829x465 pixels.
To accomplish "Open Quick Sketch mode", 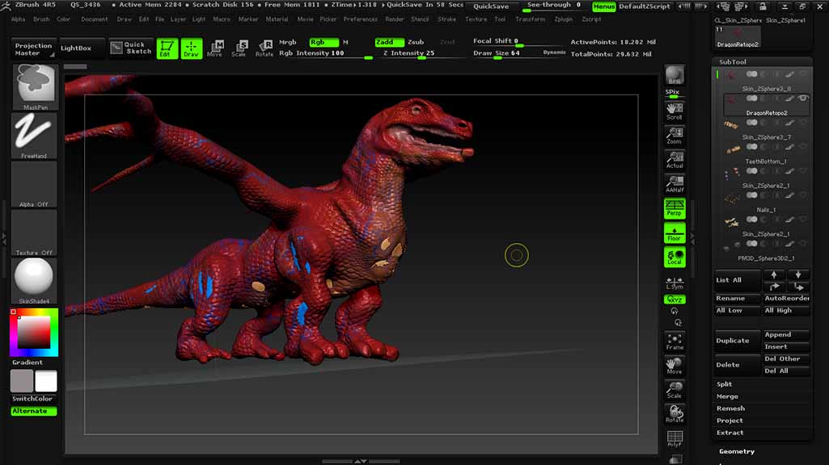I will click(132, 48).
